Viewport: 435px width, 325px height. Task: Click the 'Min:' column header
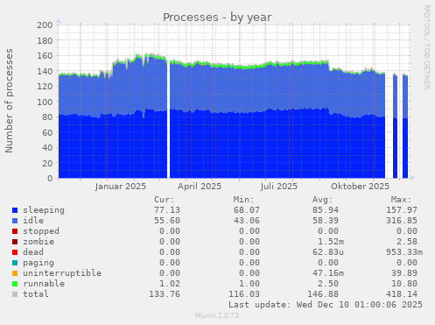click(x=243, y=200)
